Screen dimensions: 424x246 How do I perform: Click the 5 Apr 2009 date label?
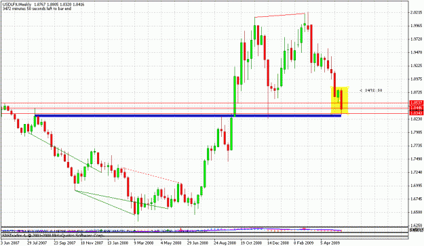tap(330, 243)
